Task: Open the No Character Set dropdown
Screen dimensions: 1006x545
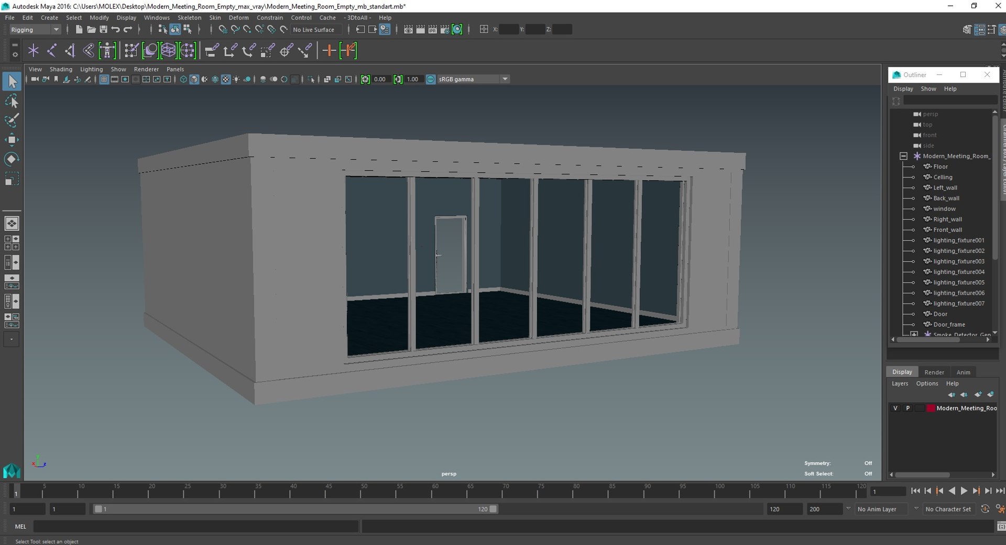Action: pos(949,509)
